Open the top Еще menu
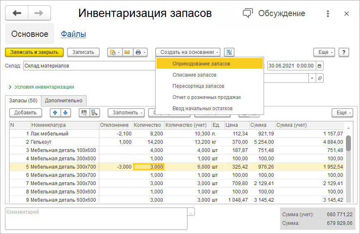The image size is (360, 234). click(x=324, y=53)
